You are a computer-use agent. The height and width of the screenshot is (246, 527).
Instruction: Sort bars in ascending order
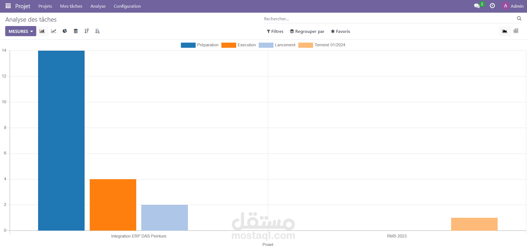(x=97, y=31)
